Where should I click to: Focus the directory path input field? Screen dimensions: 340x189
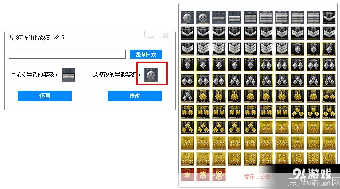coord(67,54)
